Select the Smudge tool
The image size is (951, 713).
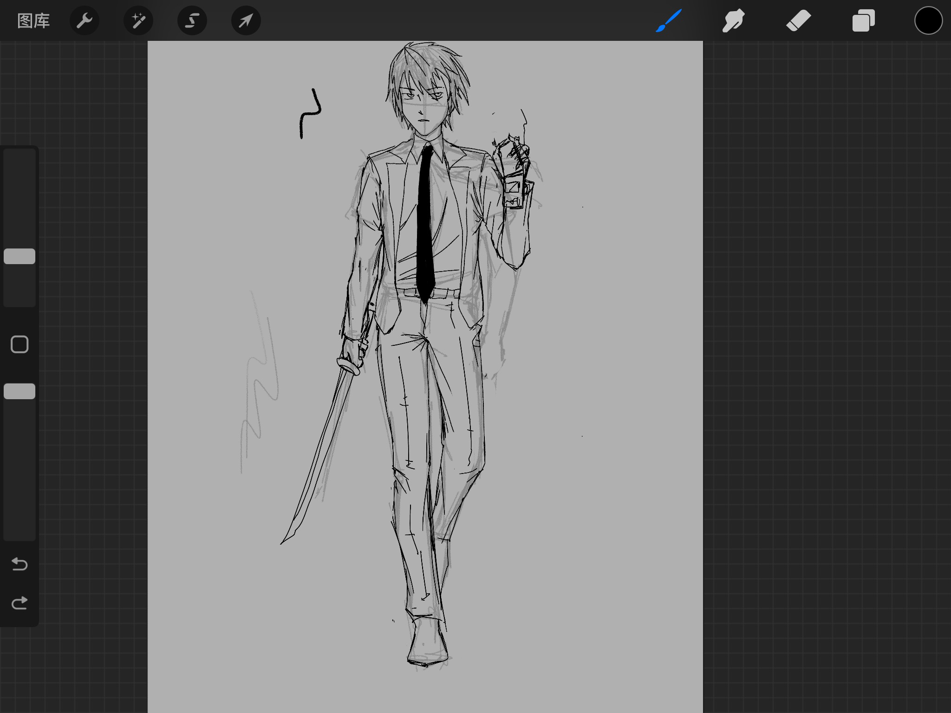733,21
